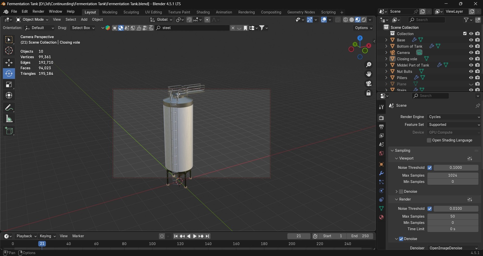
Task: Open the Material properties tab
Action: 381,217
